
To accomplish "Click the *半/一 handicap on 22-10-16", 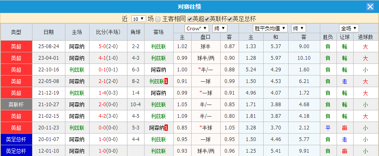I will pyautogui.click(x=206, y=70).
